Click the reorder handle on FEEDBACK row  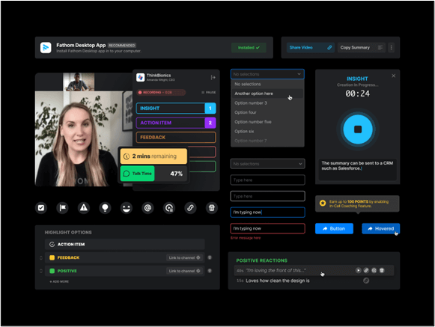click(41, 257)
